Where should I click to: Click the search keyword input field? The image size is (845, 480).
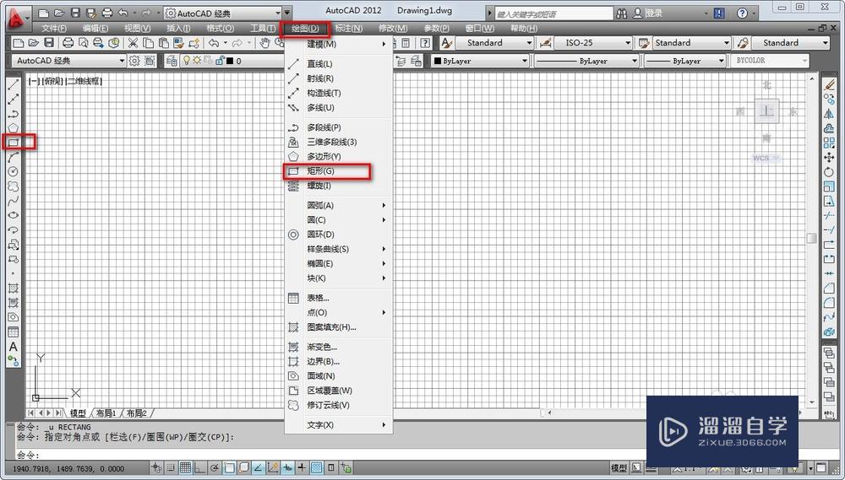pos(553,13)
